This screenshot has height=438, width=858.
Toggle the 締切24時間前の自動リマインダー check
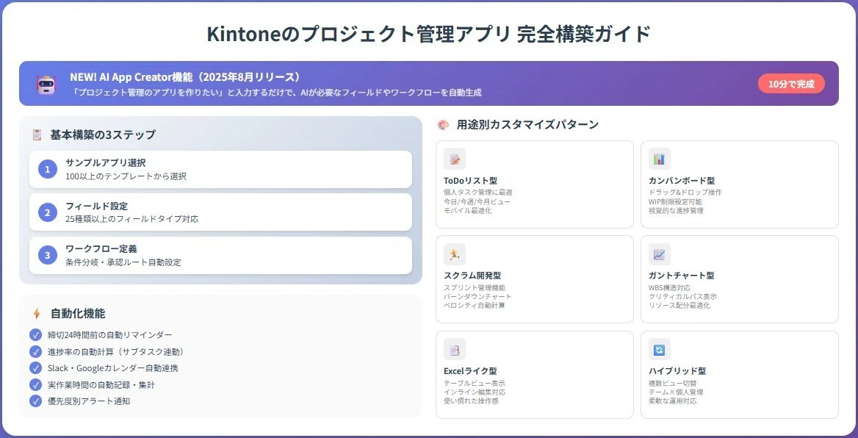35,334
